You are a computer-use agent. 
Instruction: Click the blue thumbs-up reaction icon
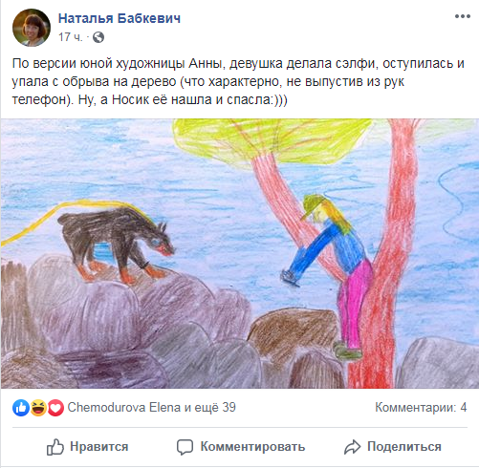tap(21, 408)
